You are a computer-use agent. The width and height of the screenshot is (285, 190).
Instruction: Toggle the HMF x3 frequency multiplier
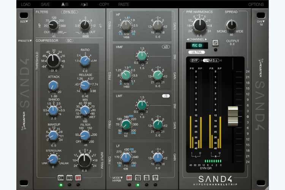pyautogui.click(x=166, y=47)
